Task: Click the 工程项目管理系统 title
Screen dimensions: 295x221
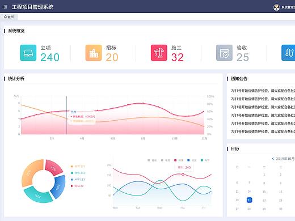Action: point(32,7)
